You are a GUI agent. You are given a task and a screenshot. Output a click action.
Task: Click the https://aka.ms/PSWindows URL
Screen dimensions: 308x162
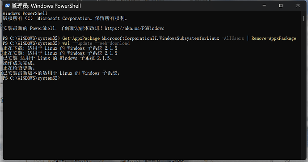click(x=135, y=28)
